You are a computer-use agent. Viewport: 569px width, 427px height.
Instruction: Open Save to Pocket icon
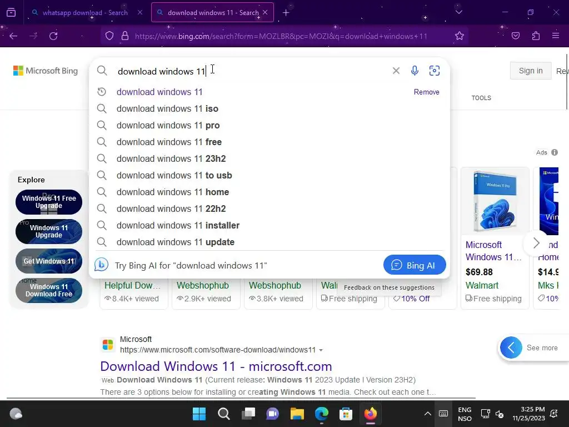(x=516, y=36)
